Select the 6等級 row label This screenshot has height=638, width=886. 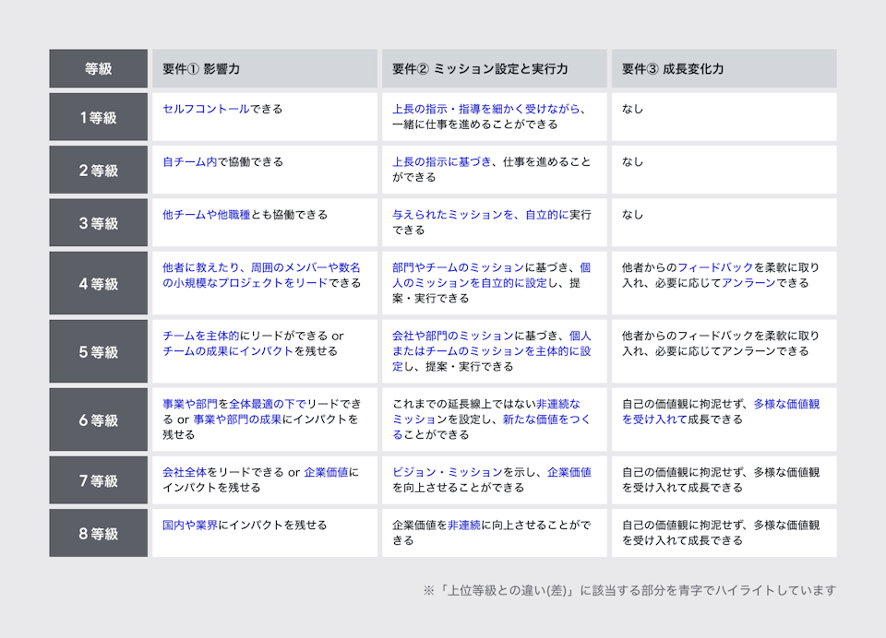coord(98,419)
